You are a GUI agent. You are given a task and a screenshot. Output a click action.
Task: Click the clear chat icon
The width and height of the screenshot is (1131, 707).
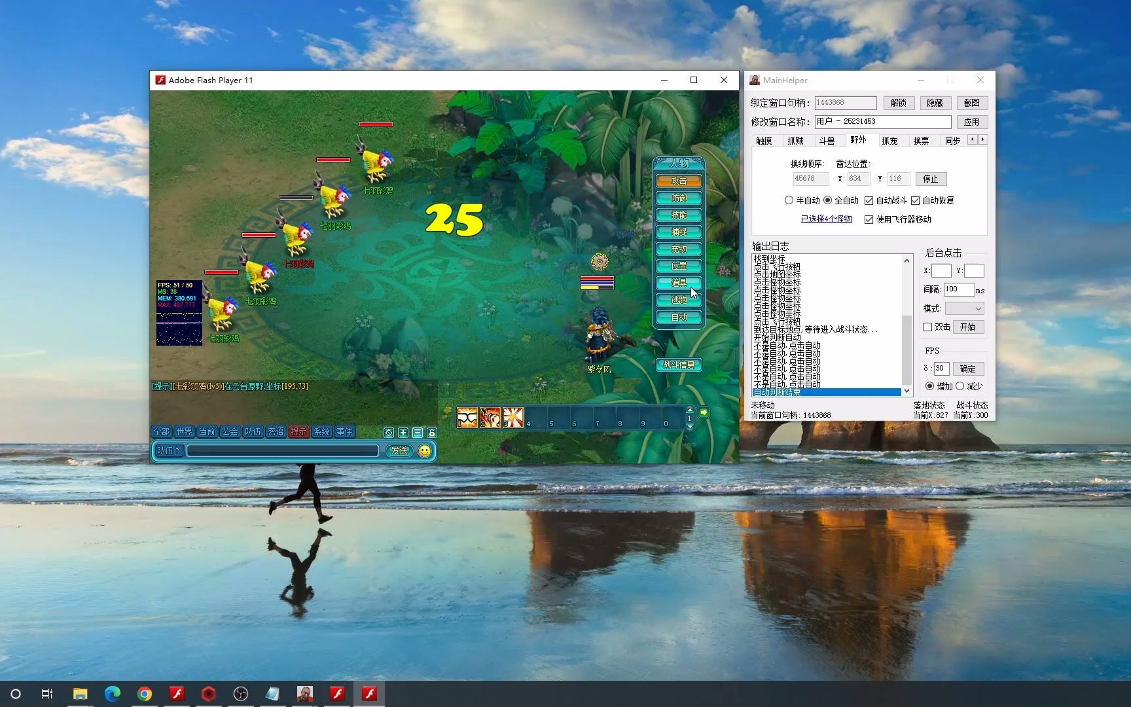click(x=389, y=433)
